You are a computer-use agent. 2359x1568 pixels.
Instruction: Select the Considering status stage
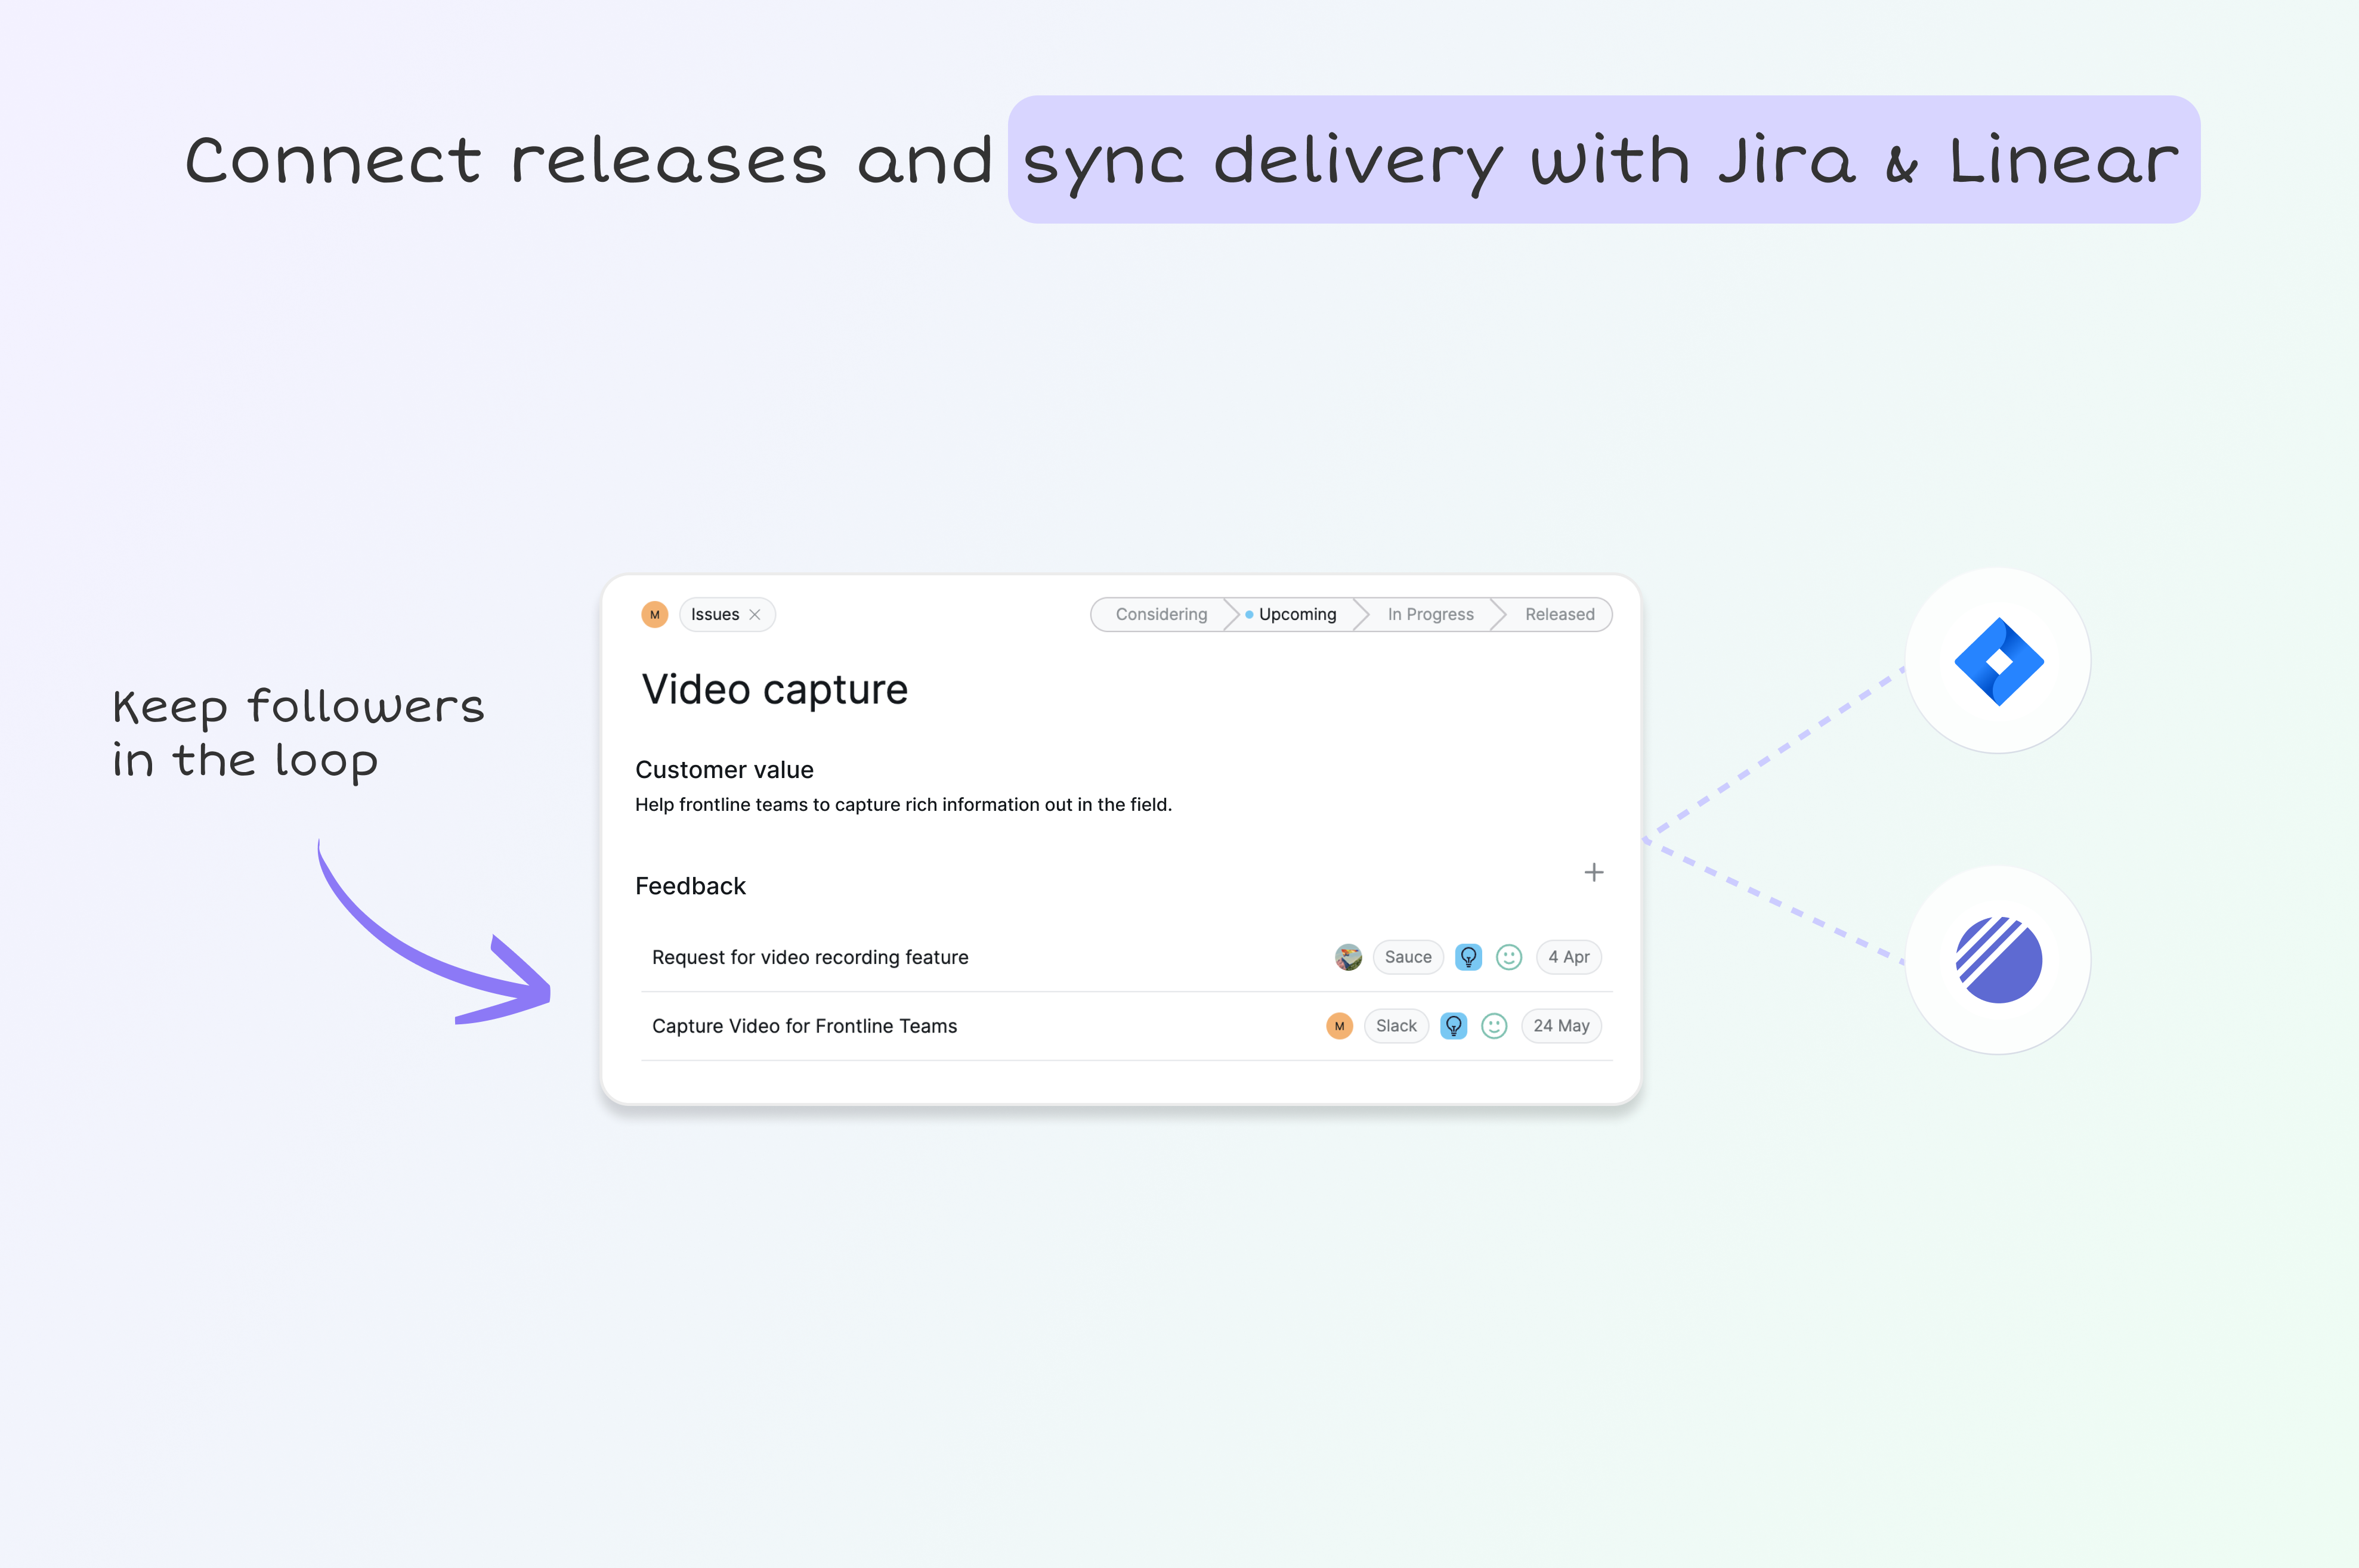(x=1161, y=614)
